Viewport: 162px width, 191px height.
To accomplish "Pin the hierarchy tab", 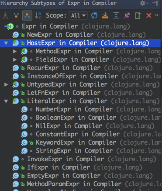I will (x=127, y=15).
